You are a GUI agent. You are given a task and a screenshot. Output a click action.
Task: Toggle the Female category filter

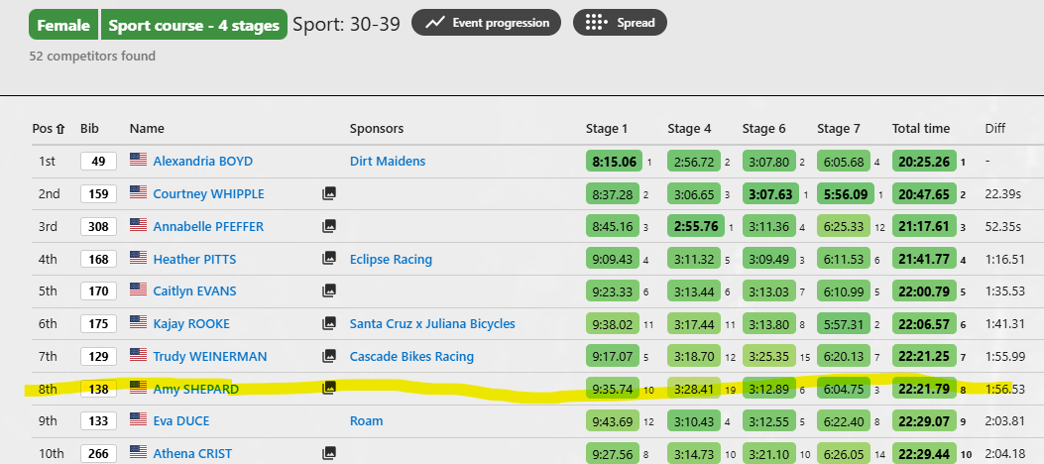[x=63, y=25]
